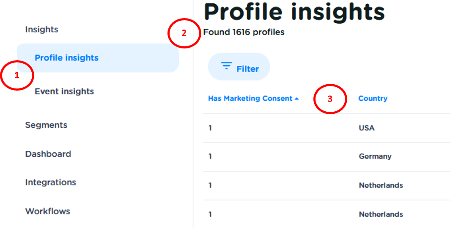
Task: Open the Workflows section
Action: point(47,211)
